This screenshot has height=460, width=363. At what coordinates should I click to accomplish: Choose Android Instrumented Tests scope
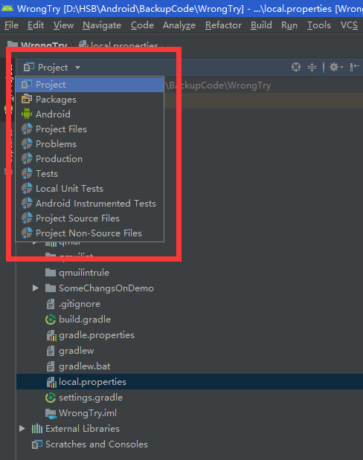point(89,204)
